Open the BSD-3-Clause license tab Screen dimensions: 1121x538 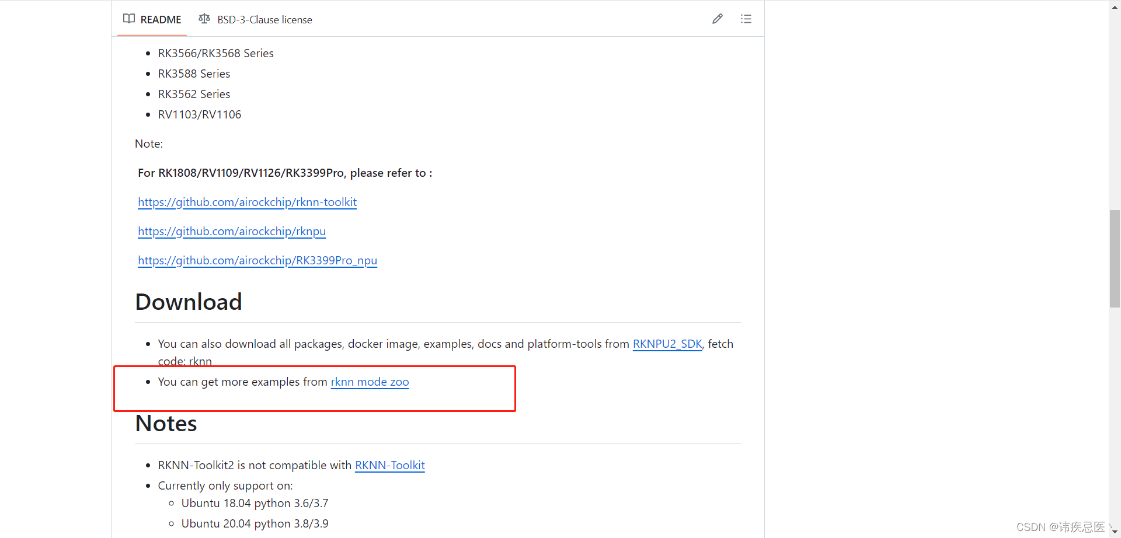click(255, 19)
